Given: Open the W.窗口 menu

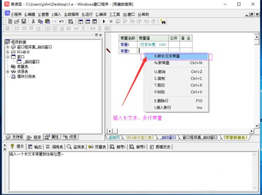Looking at the screenshot, I should point(129,14).
